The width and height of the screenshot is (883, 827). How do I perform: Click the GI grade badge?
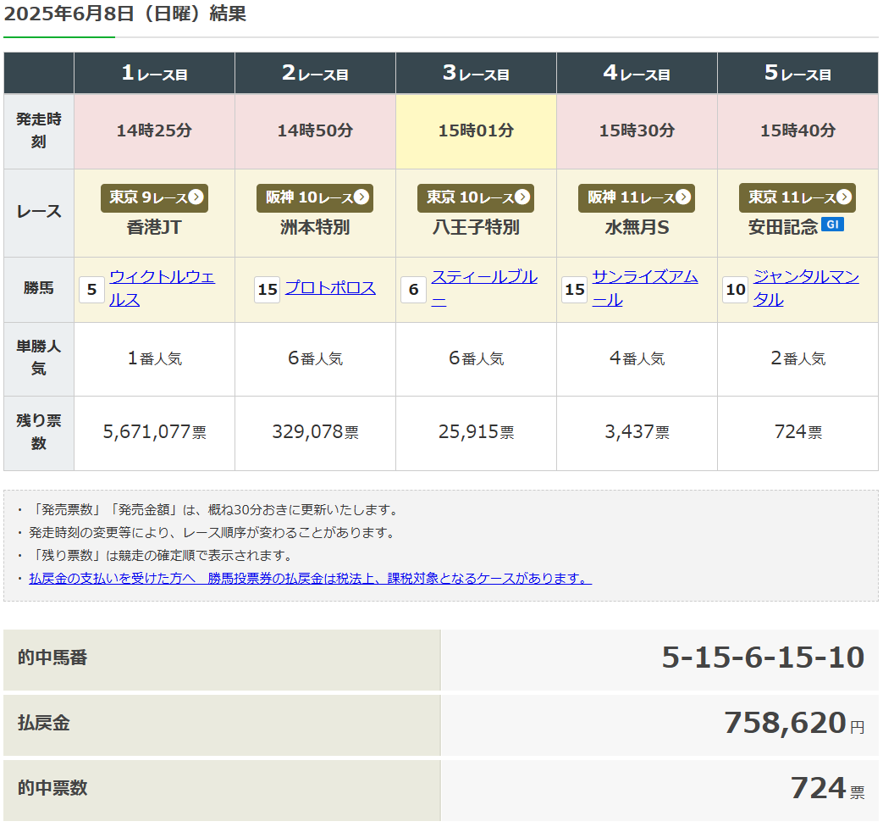click(x=832, y=225)
